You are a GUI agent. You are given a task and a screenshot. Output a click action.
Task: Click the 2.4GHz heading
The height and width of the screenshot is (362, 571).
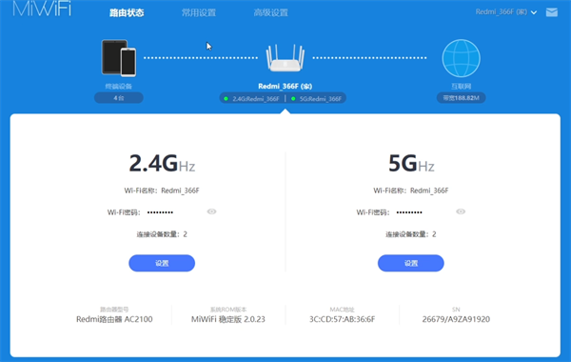click(x=162, y=163)
